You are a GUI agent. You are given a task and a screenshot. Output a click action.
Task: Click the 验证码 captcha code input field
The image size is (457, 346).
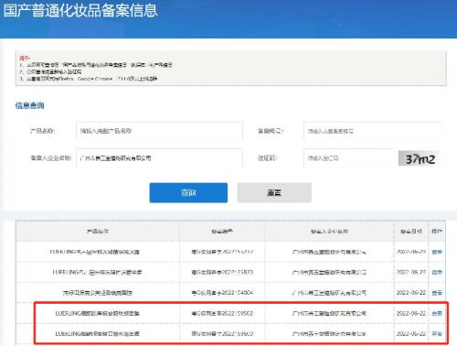349,158
